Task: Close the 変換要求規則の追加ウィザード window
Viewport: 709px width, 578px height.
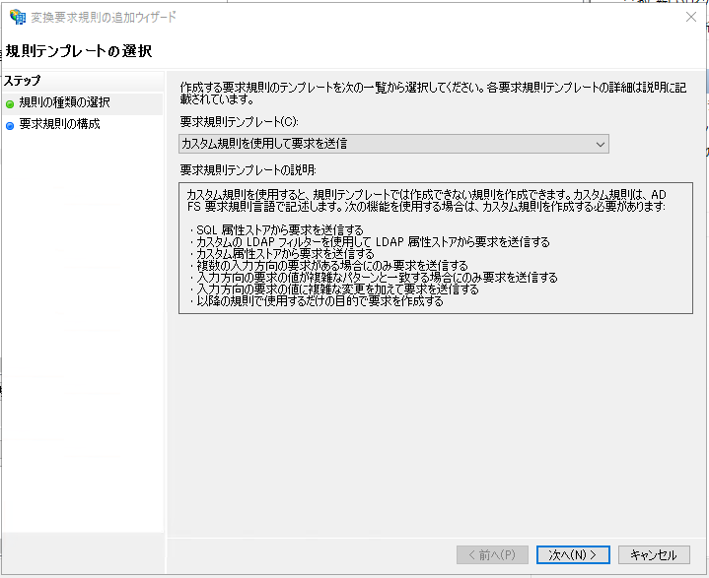Action: click(691, 17)
